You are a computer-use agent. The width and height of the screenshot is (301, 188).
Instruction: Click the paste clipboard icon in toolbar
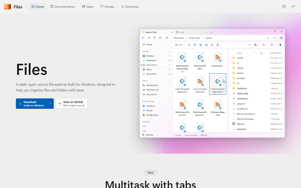pos(201,45)
